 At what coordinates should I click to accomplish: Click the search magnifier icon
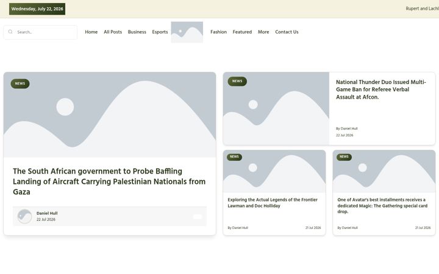10,32
